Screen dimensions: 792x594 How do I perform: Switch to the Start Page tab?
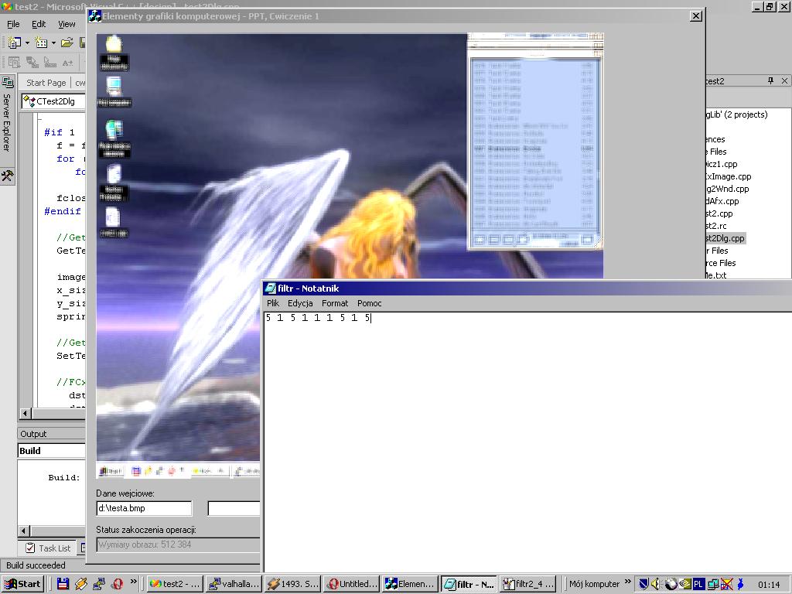46,83
